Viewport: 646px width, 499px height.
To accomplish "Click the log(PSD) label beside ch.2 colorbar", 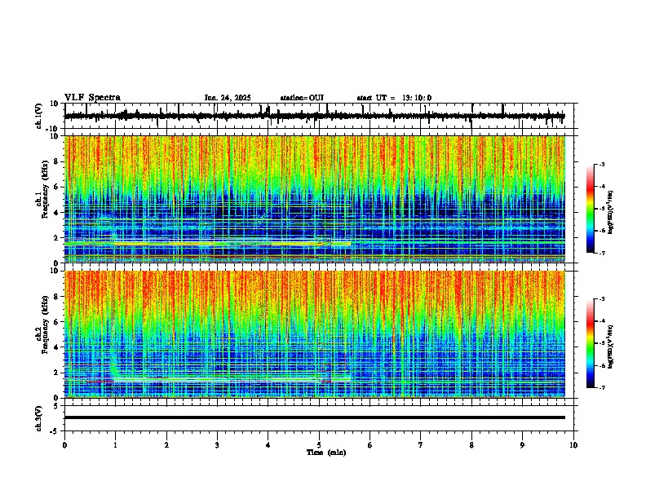I will click(x=611, y=347).
